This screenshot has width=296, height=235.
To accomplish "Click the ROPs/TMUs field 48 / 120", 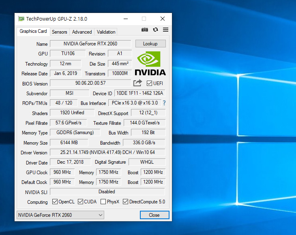I will point(64,103).
